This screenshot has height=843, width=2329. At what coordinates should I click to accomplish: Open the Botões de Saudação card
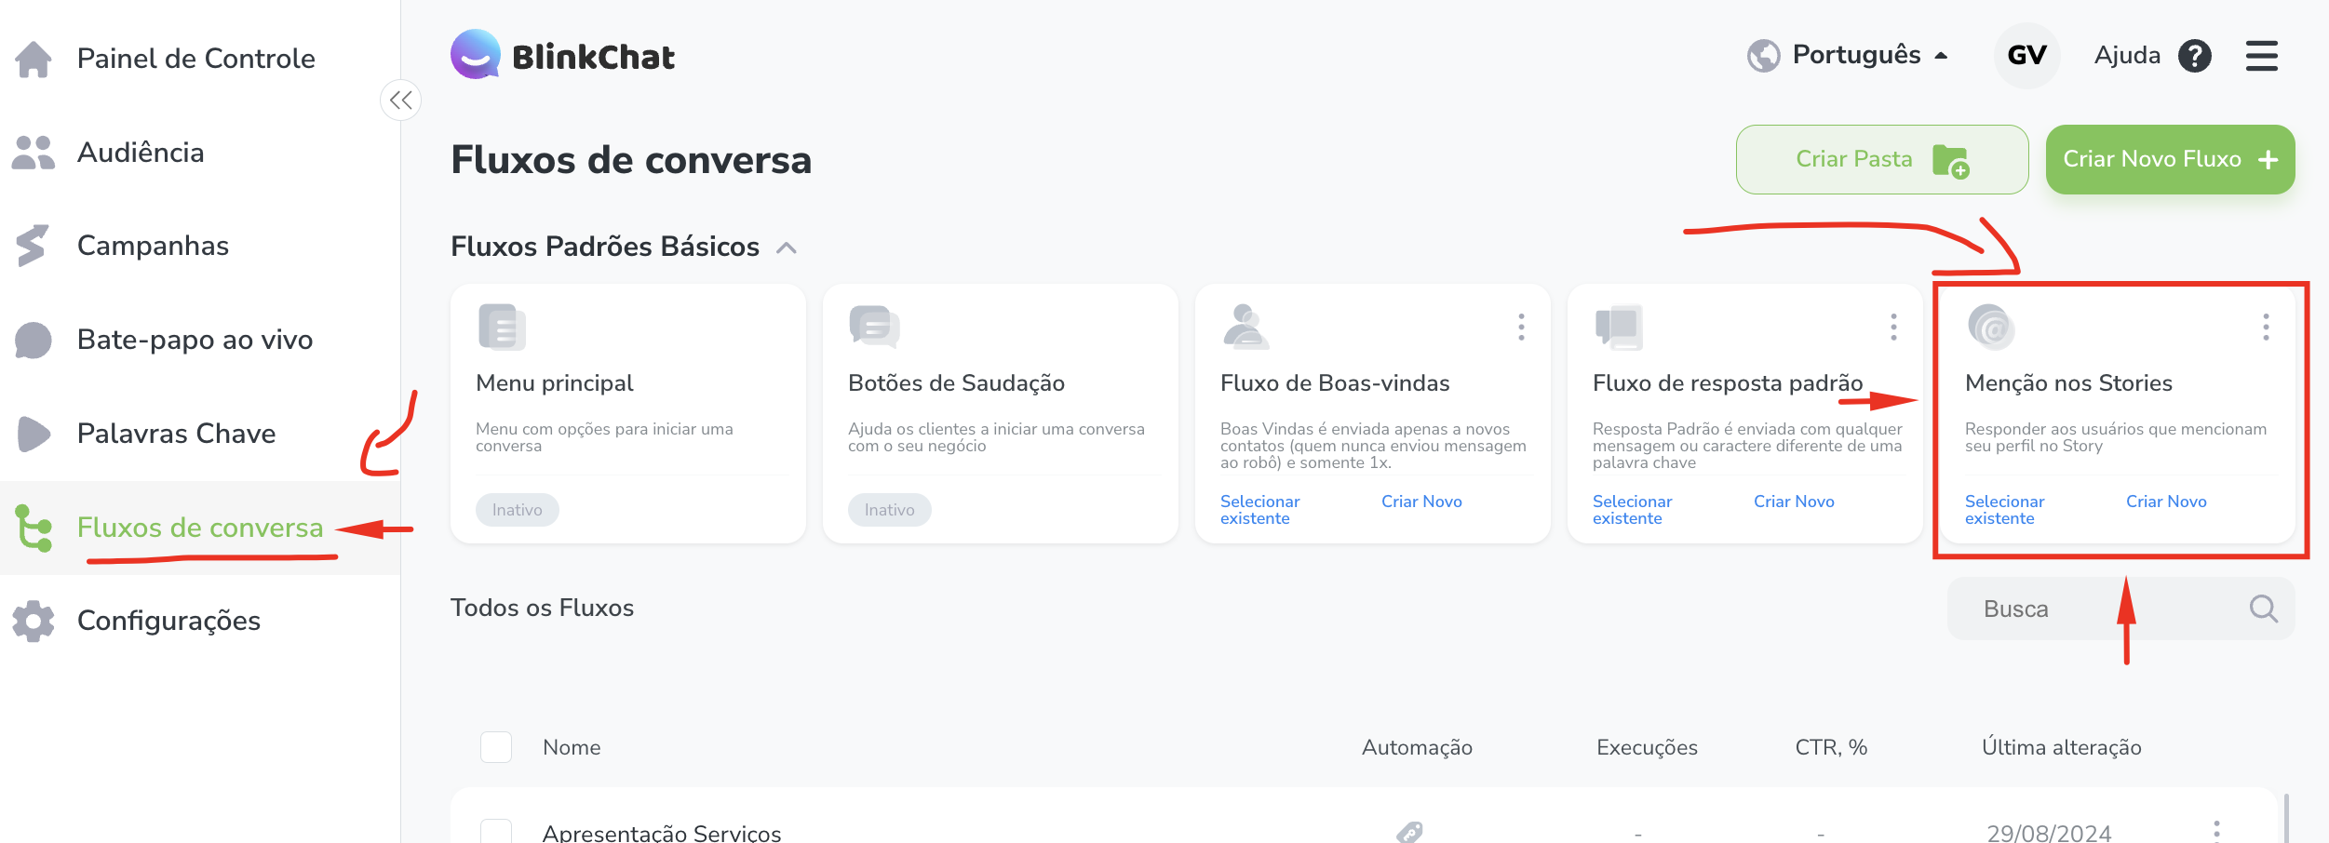coord(1001,413)
